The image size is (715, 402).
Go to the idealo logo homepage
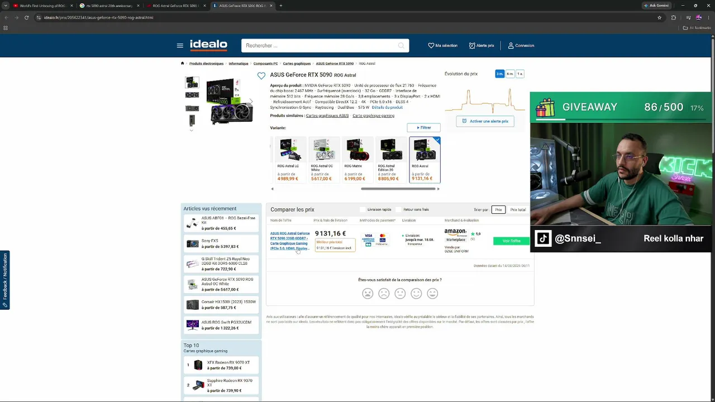pos(208,45)
